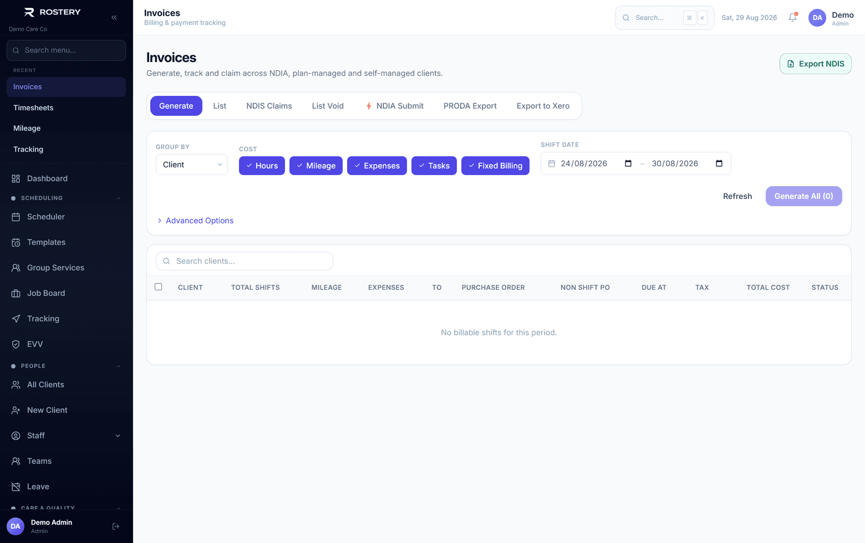Image resolution: width=865 pixels, height=543 pixels.
Task: Open Scheduler calendar icon in sidebar
Action: pos(16,217)
